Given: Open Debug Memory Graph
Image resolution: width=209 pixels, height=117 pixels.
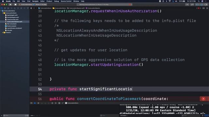Looking at the screenshot, I should [56, 103].
